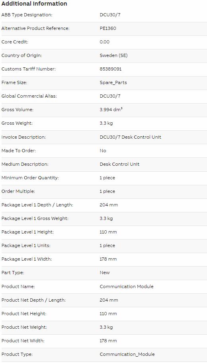The width and height of the screenshot is (207, 363).
Task: Click the Package Level 1 Height label
Action: tap(27, 232)
